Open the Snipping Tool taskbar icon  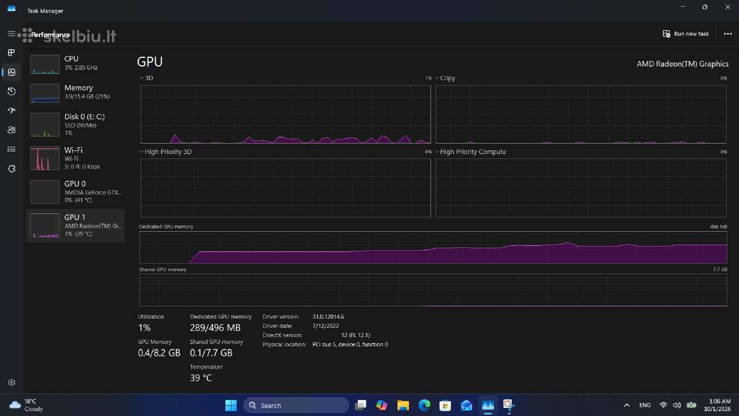[x=509, y=405]
